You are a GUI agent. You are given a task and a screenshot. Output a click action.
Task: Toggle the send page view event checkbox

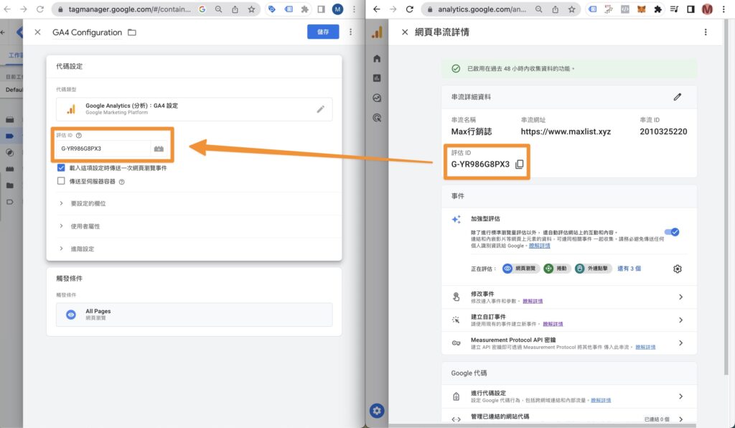point(61,168)
